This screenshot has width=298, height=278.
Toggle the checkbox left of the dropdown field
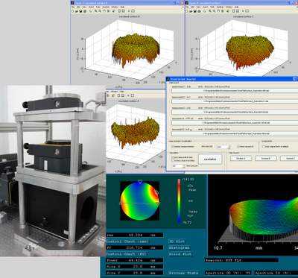click(x=173, y=147)
